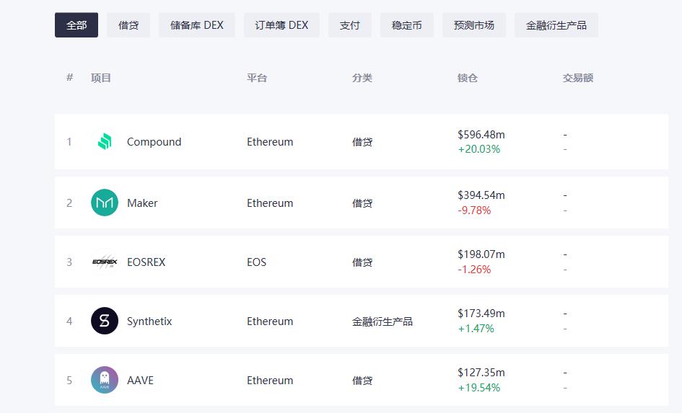Click the 分类 column header

coord(362,78)
